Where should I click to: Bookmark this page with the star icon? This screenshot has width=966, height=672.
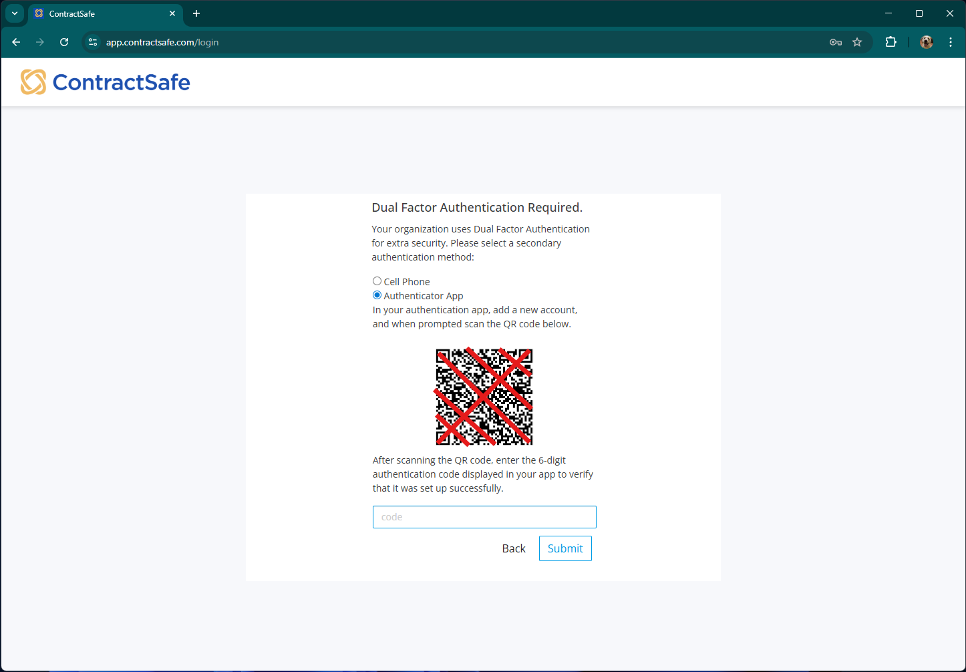pos(857,42)
